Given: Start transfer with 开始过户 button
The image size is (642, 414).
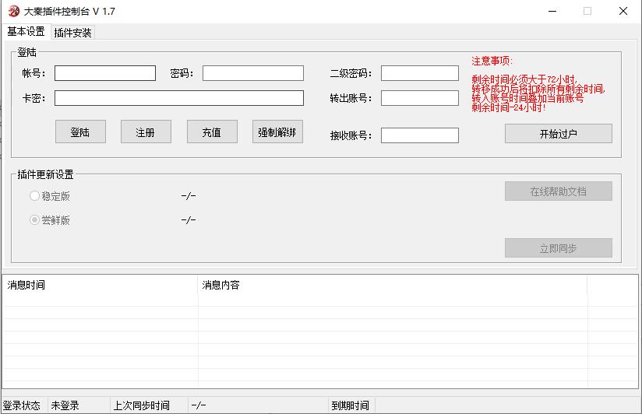Looking at the screenshot, I should coord(559,134).
